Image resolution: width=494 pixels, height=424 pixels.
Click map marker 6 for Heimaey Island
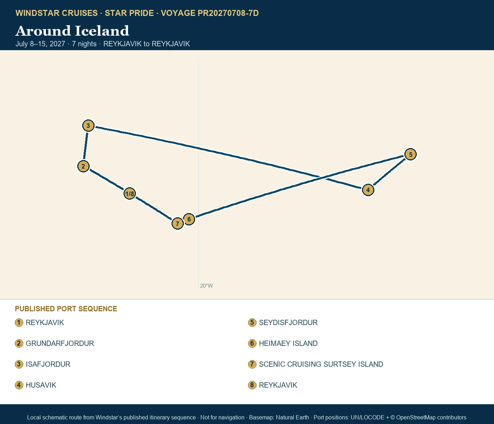(x=189, y=219)
